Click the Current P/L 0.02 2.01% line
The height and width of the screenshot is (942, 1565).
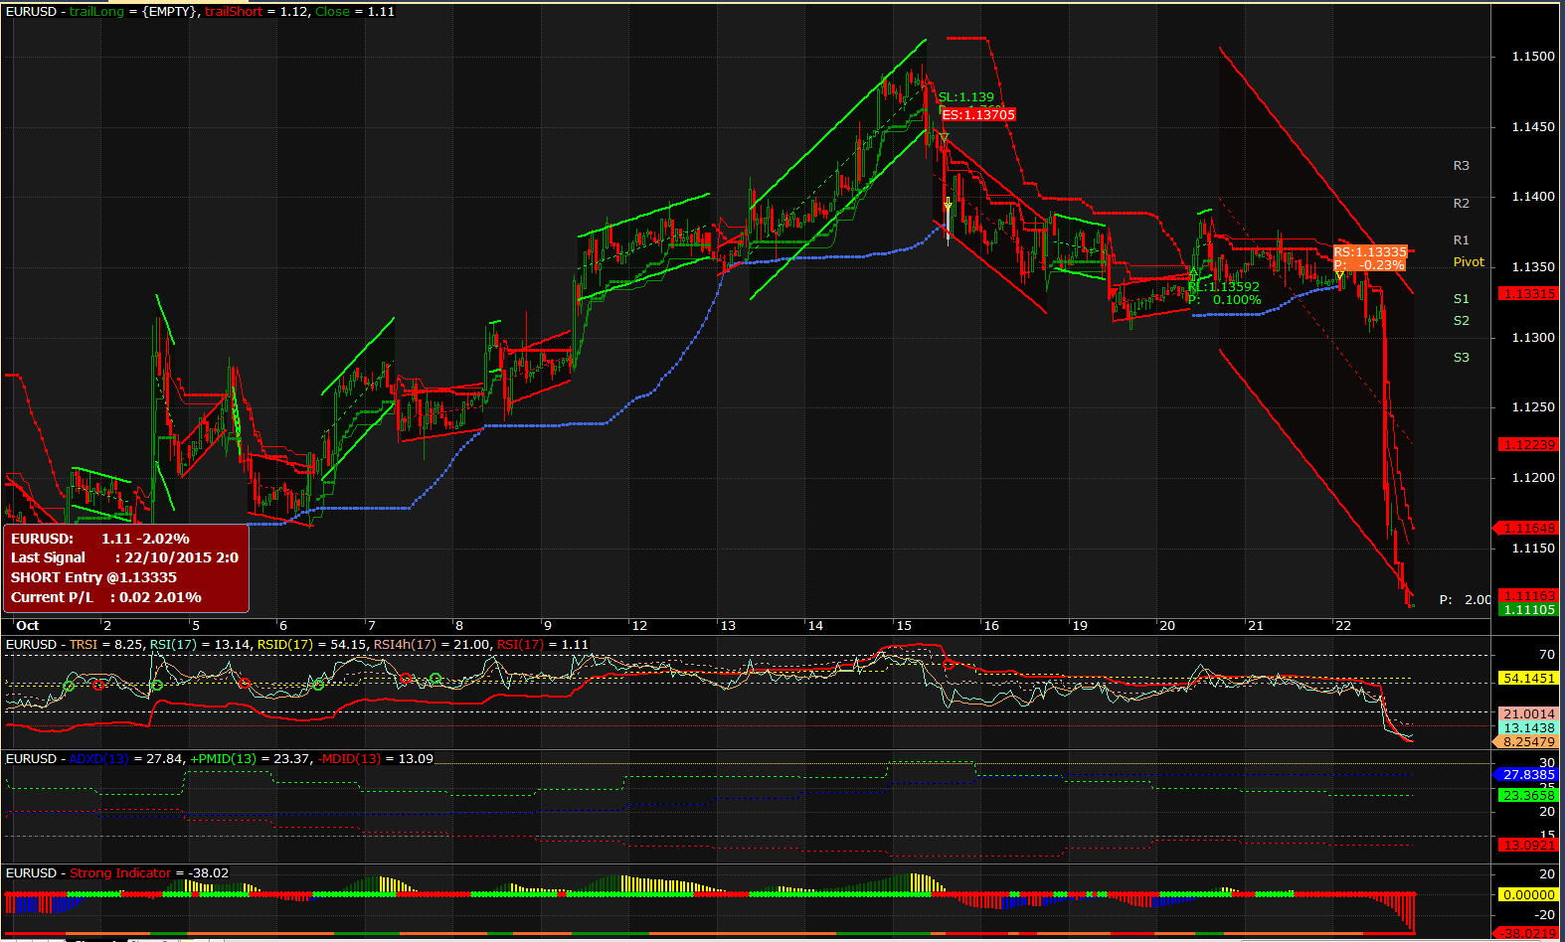(x=106, y=597)
